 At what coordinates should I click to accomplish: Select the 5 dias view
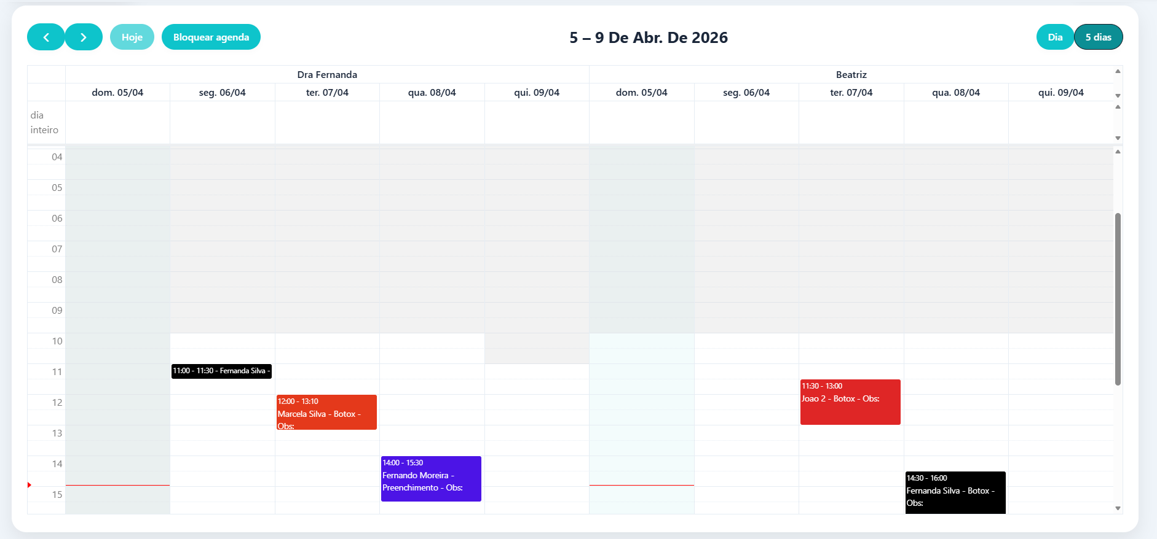[x=1098, y=37]
